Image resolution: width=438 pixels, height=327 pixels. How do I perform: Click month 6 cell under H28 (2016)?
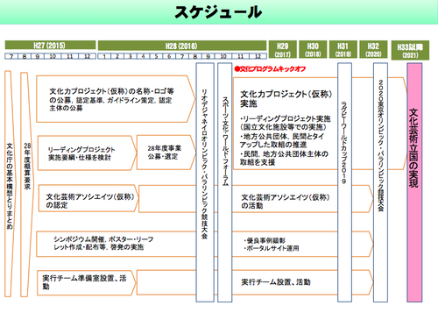click(x=169, y=56)
